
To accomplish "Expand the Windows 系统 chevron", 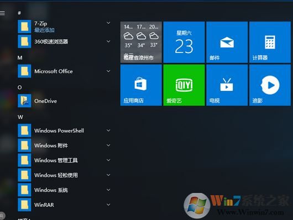I will click(x=108, y=190).
